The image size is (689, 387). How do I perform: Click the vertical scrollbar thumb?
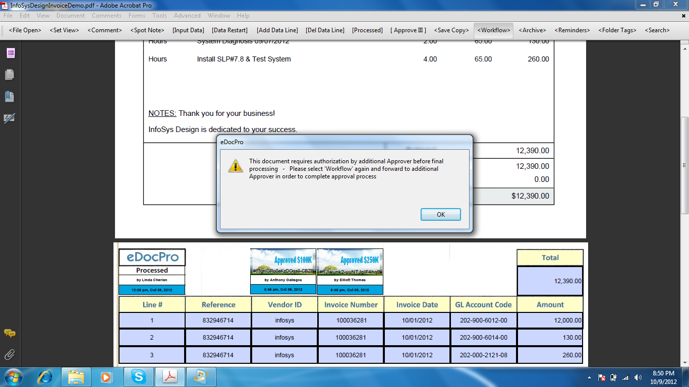(684, 165)
